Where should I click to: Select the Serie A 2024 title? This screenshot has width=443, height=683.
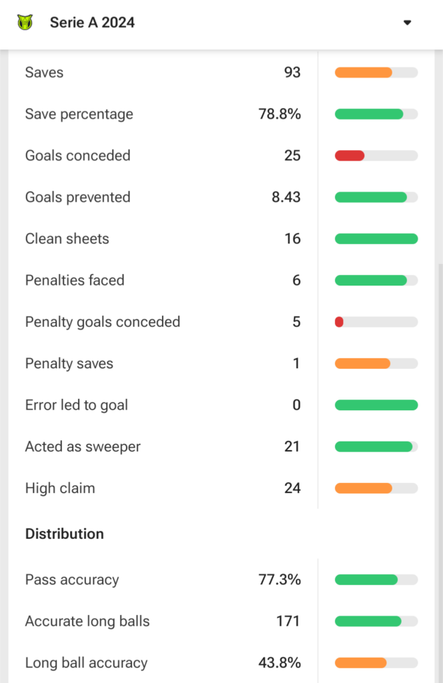click(x=92, y=23)
